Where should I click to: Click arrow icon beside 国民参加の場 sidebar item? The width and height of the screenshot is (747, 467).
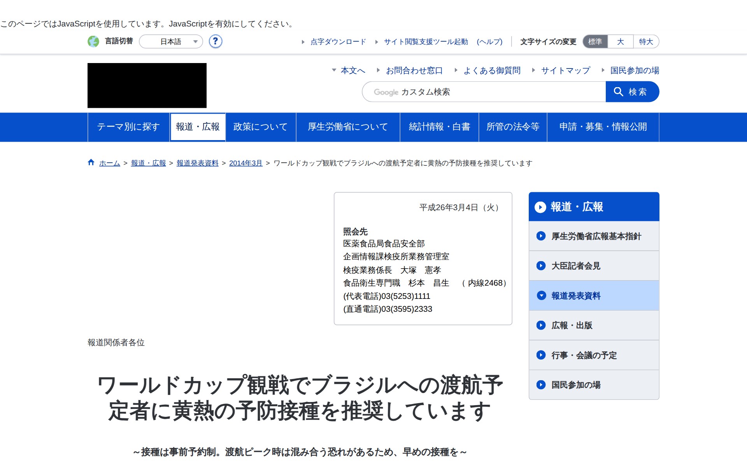click(541, 385)
